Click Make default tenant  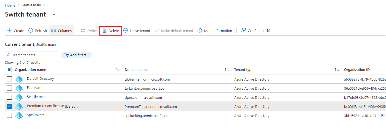click(x=174, y=31)
